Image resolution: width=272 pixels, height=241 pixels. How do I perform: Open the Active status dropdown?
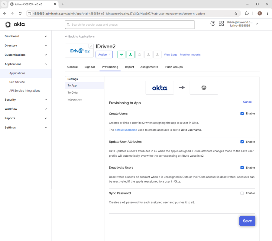pos(104,55)
